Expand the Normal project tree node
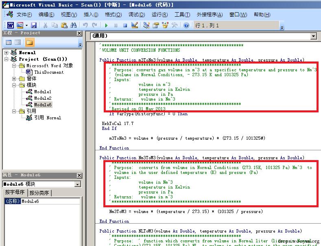 [7, 53]
